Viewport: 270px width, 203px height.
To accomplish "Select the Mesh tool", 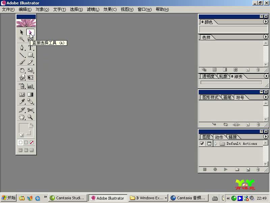I will tap(22, 94).
